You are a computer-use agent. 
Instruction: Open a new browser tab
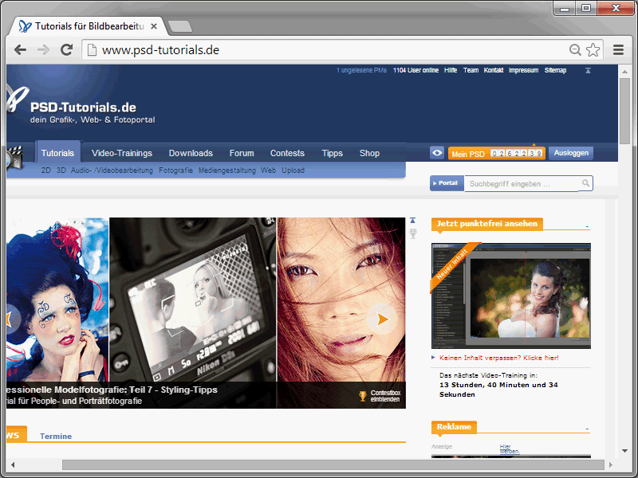click(x=180, y=26)
